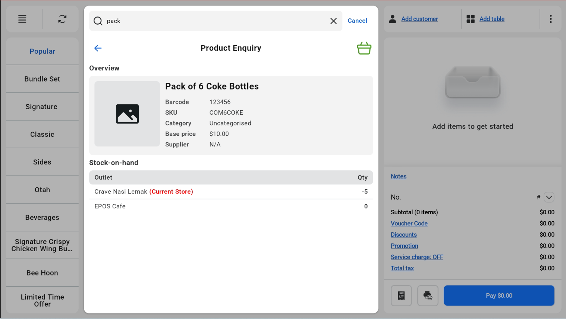
Task: Open the receipt bill icon button
Action: 401,296
